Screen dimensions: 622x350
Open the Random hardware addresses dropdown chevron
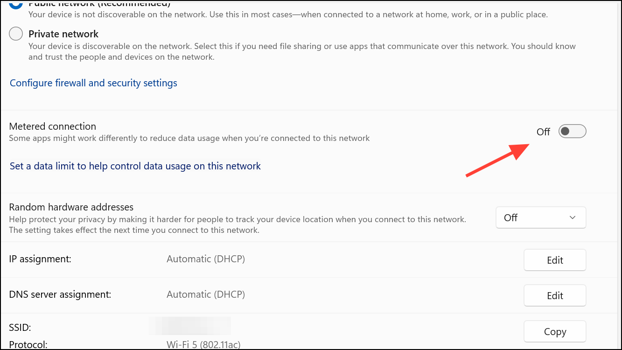[573, 217]
